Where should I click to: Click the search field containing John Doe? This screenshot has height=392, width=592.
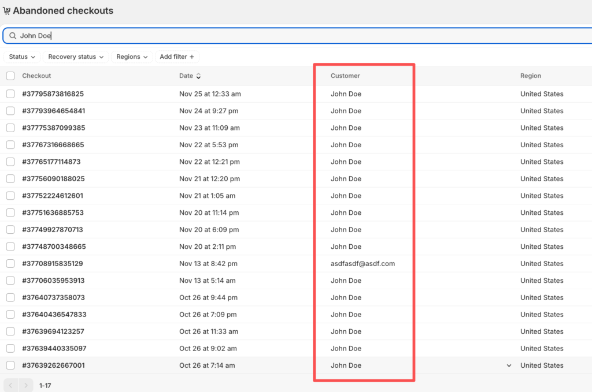(x=298, y=35)
